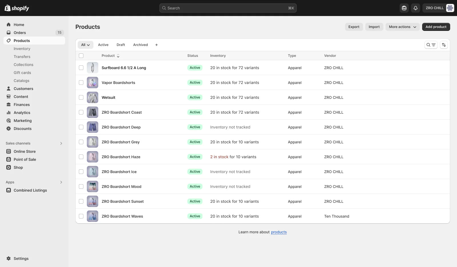Toggle the select all products checkbox
This screenshot has height=267, width=457.
coord(81,56)
